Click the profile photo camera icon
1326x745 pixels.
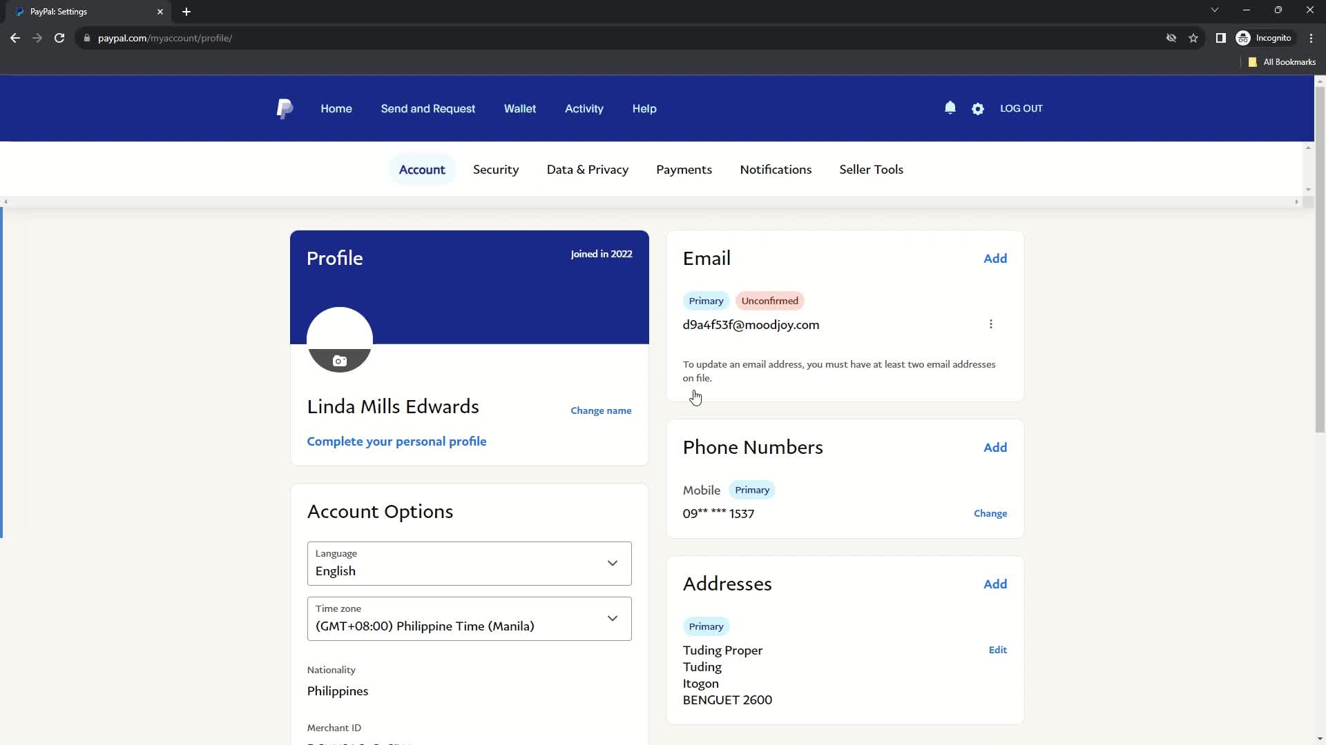tap(340, 360)
